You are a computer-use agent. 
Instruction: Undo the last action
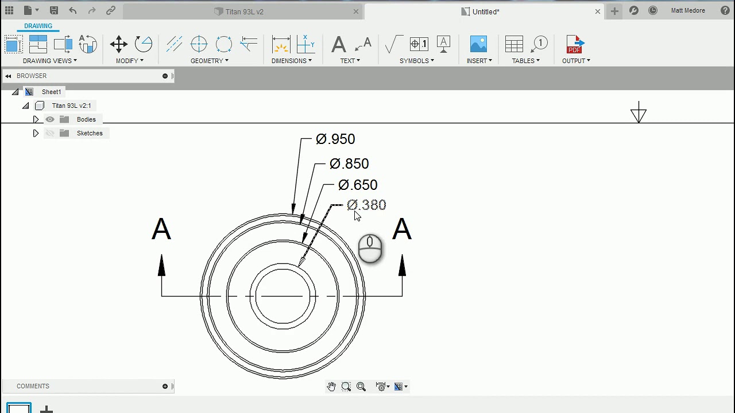(72, 10)
